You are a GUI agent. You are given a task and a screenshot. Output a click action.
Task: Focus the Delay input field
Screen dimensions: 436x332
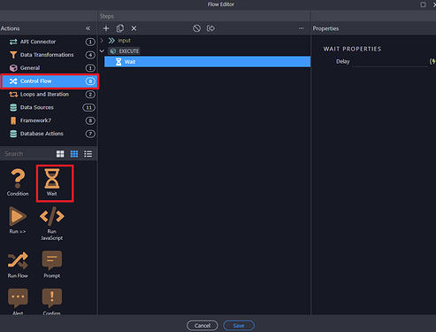(x=390, y=62)
